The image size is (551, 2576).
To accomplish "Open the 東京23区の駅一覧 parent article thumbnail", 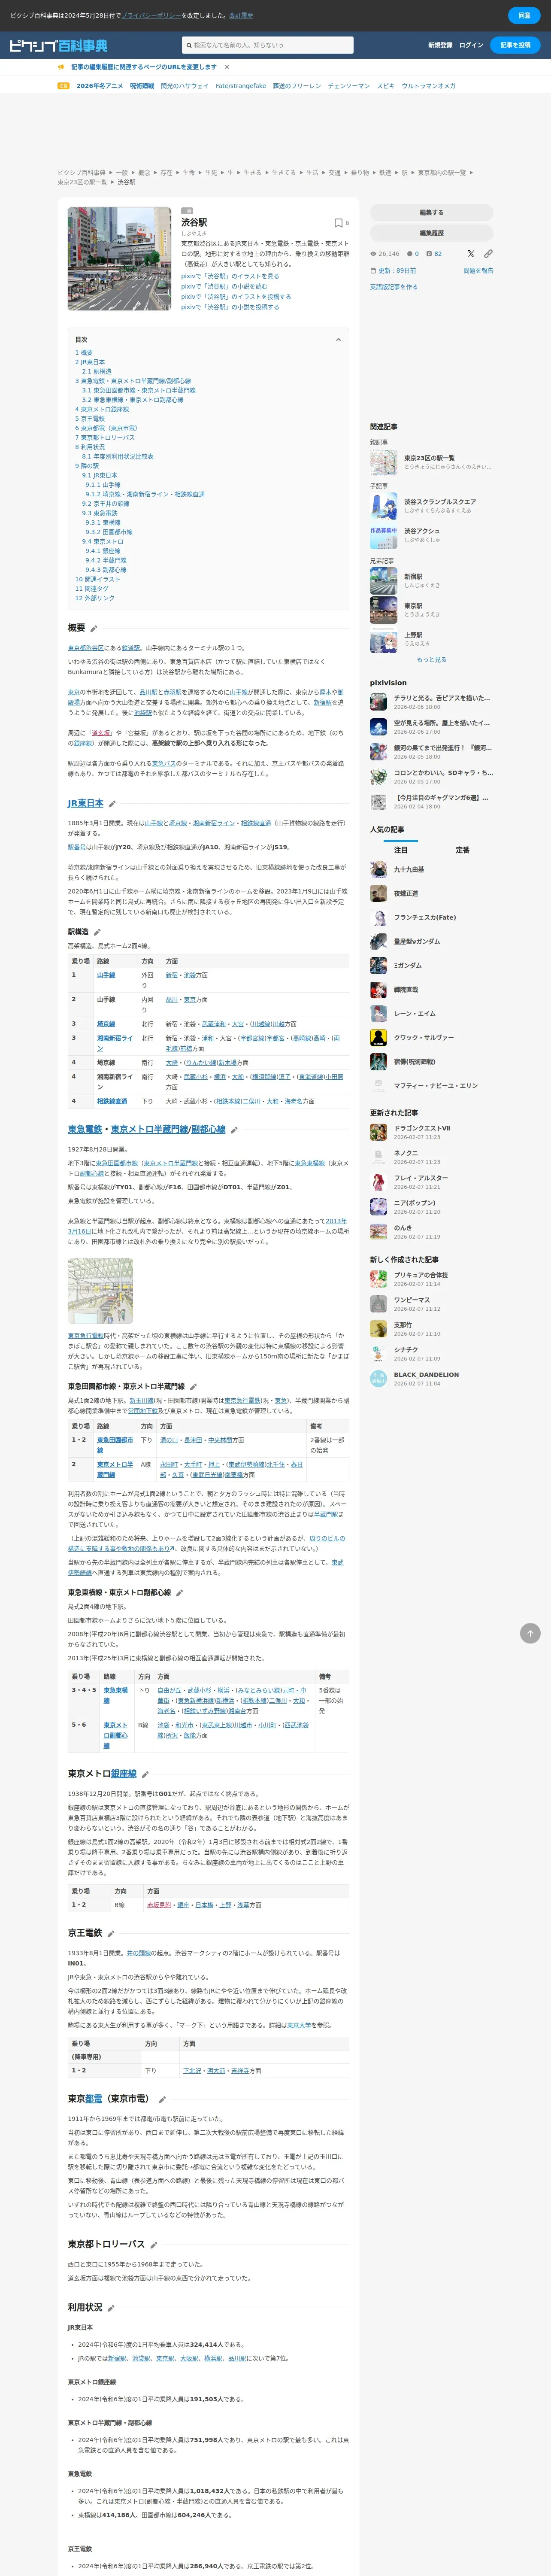I will pos(383,462).
